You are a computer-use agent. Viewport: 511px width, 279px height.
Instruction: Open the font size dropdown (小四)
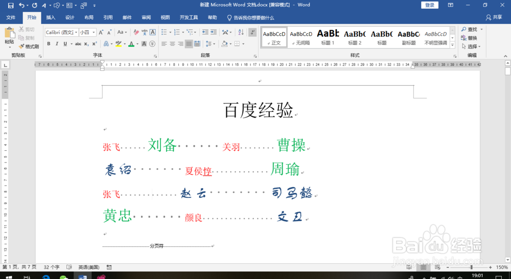(94, 32)
